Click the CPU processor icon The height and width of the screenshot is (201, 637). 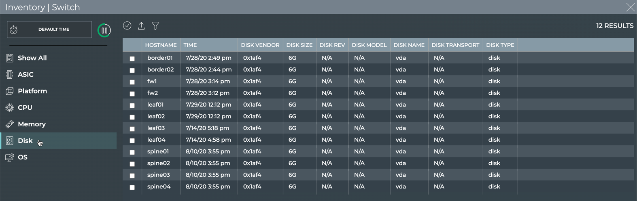pos(10,107)
